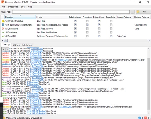
Task: Click the blue info counter icon in status bar
Action: pyautogui.click(x=140, y=118)
